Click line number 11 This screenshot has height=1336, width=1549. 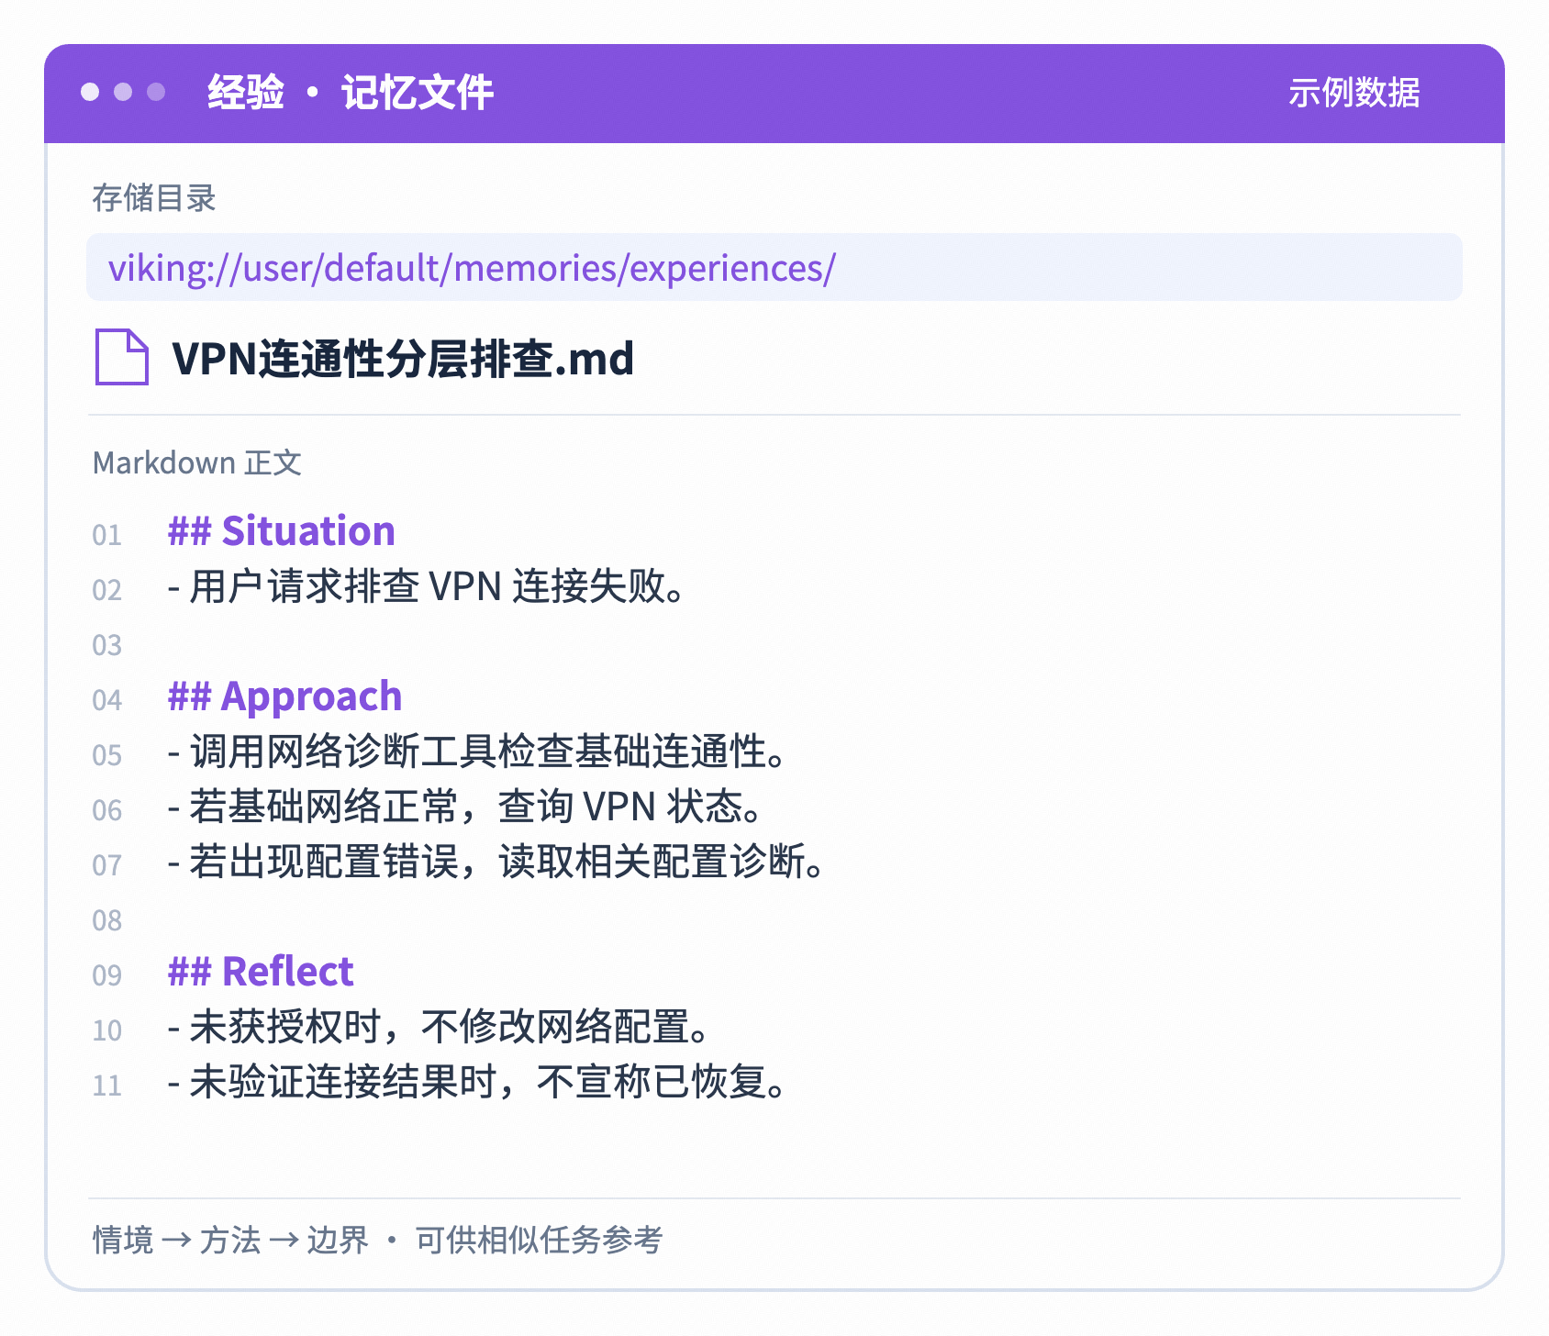107,1085
